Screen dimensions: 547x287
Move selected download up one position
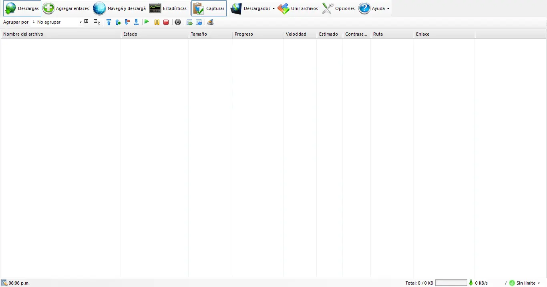tap(118, 22)
